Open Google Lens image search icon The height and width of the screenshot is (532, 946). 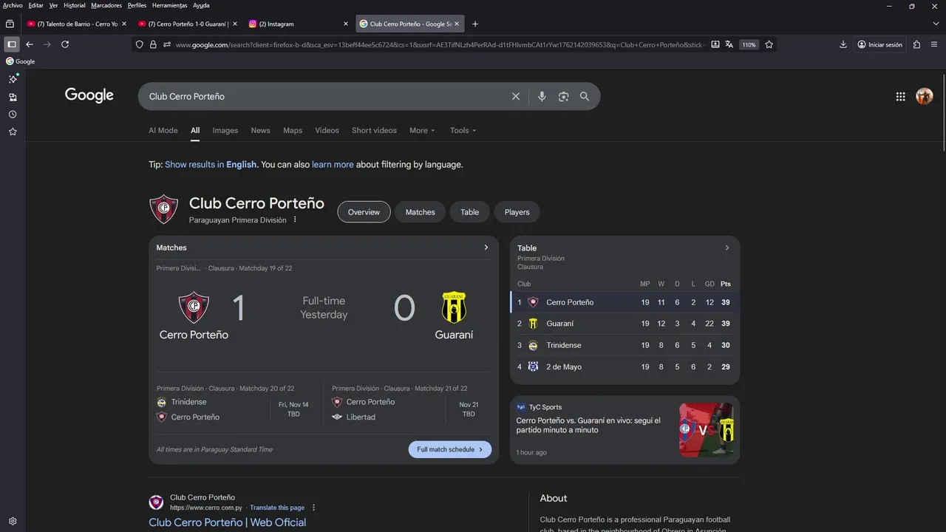coord(563,97)
